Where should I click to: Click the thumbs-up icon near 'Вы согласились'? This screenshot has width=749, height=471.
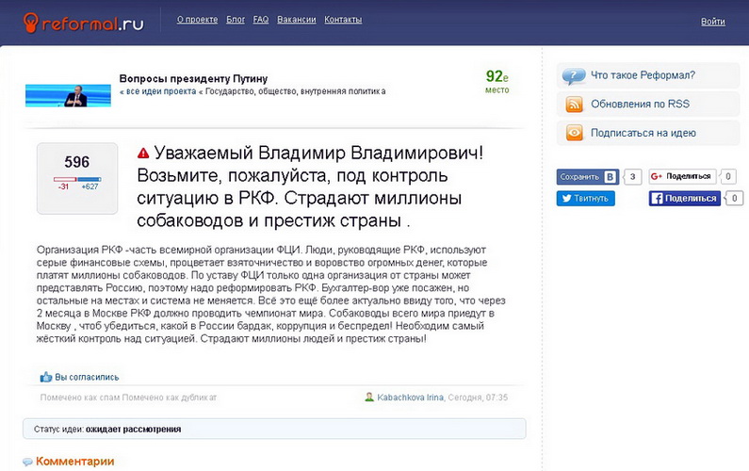pyautogui.click(x=45, y=377)
